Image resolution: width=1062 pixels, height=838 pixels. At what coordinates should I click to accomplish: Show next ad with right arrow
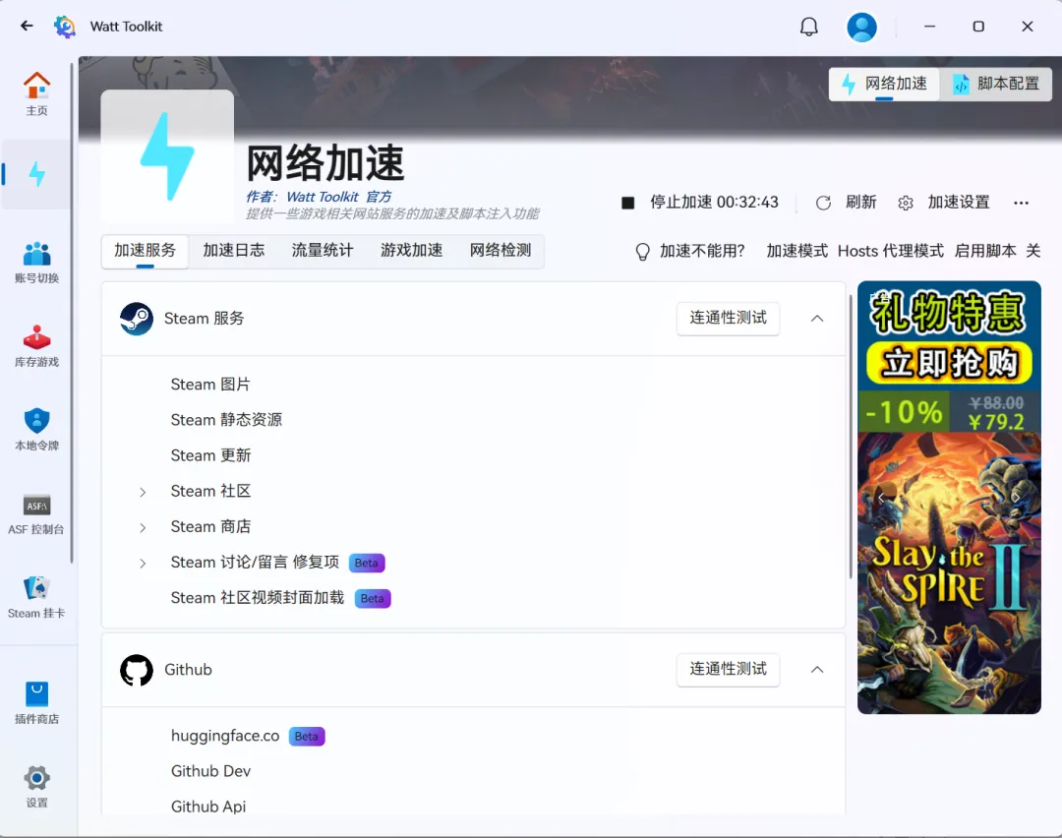point(1017,498)
